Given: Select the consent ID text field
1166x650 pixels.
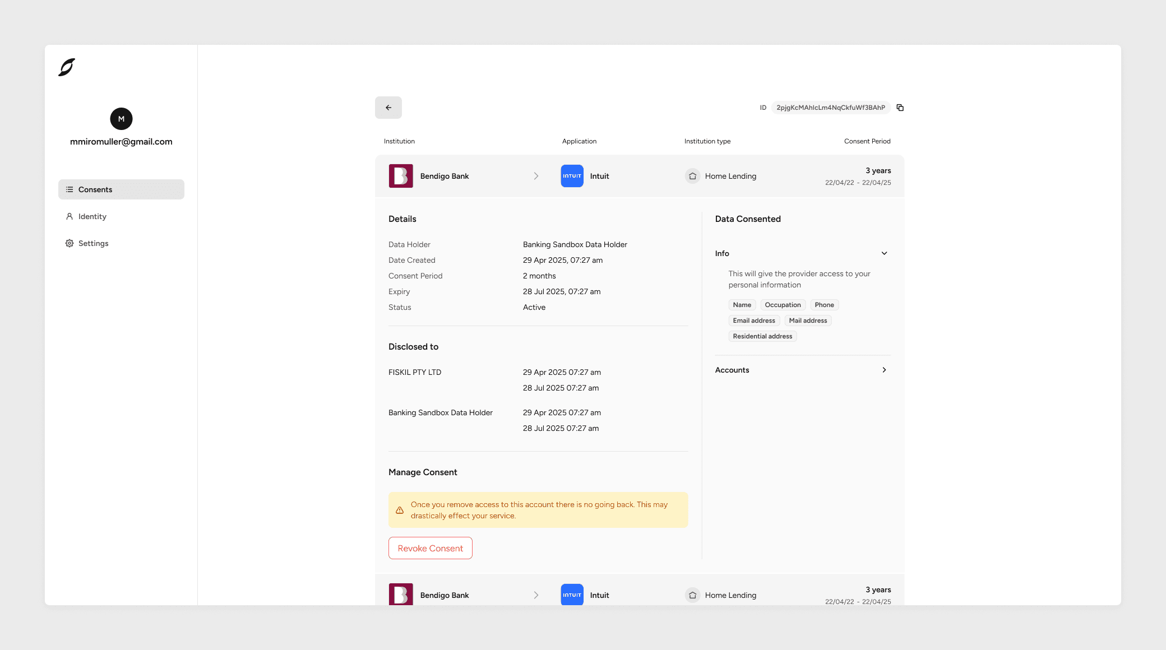Looking at the screenshot, I should coord(830,108).
